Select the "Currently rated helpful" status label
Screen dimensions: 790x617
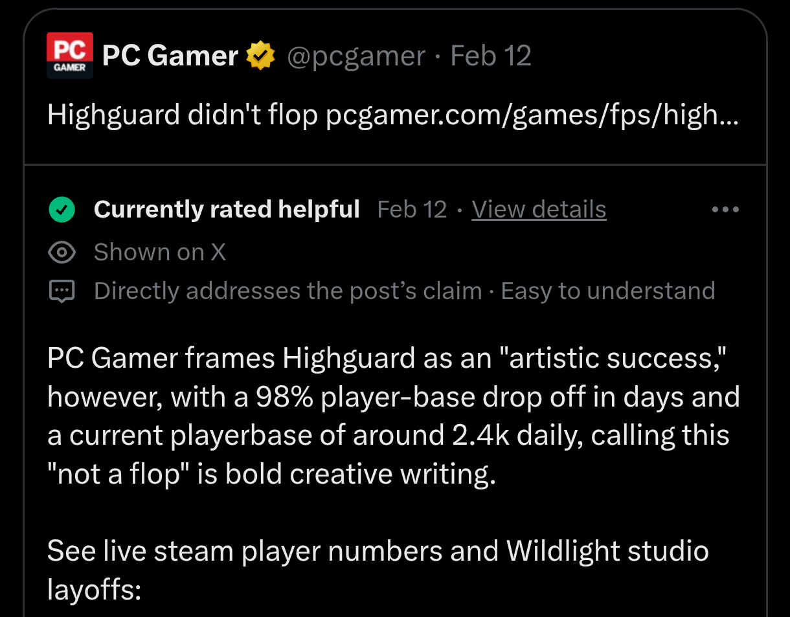coord(226,209)
